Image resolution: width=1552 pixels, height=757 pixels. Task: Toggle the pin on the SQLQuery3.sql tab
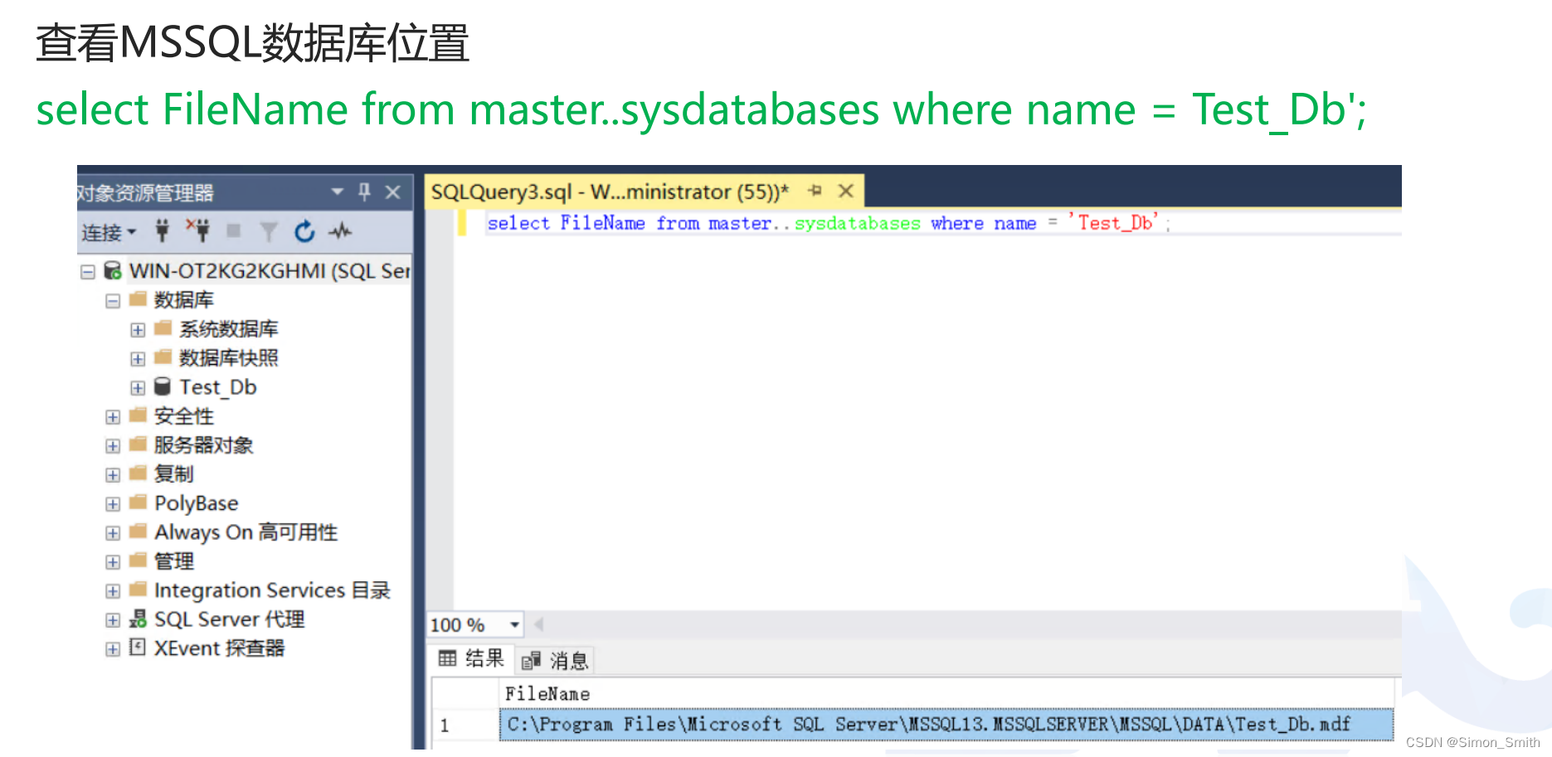click(815, 191)
